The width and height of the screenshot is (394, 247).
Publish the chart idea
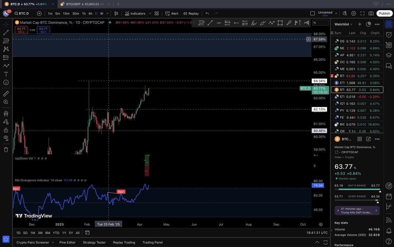click(x=384, y=13)
